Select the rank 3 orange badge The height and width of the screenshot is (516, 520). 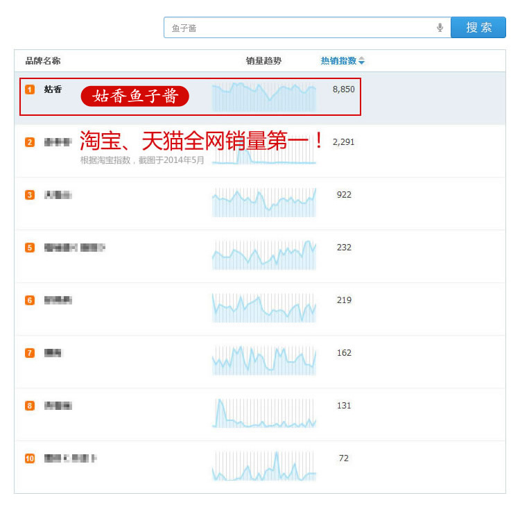(x=30, y=195)
